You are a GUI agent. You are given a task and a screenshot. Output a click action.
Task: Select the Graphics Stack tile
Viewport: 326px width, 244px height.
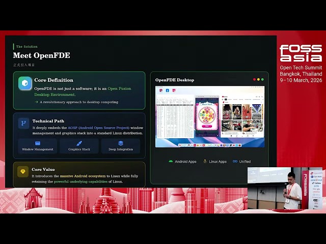(x=79, y=146)
